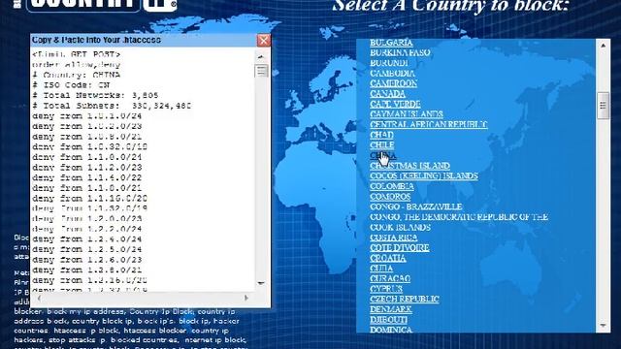Screen dimensions: 621x349
Task: Click the CHINA country link
Action: click(383, 155)
